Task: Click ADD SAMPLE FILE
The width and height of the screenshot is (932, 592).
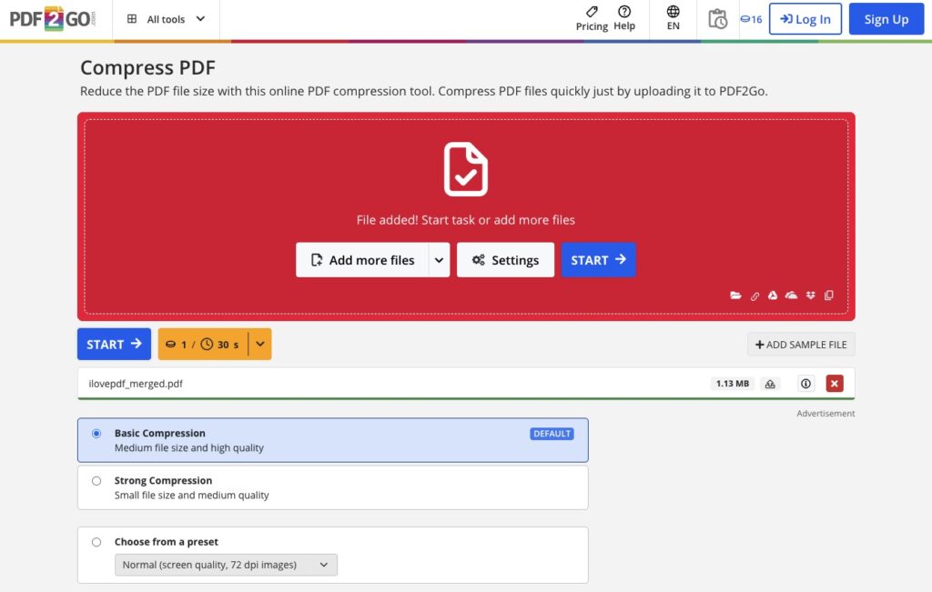Action: tap(801, 345)
